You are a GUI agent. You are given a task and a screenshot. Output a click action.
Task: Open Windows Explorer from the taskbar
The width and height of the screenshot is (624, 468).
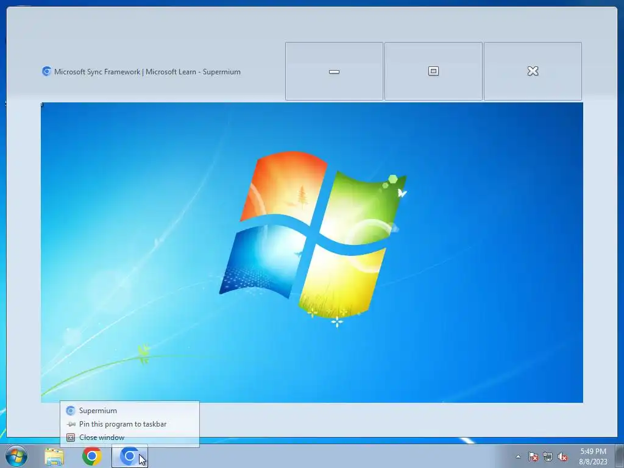click(x=54, y=456)
